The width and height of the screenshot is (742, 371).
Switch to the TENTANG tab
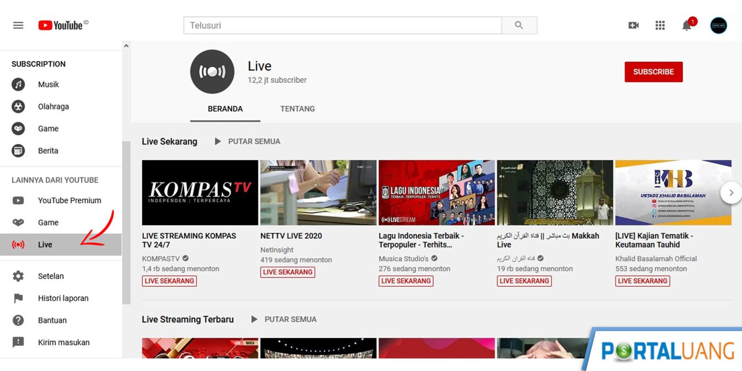[297, 109]
